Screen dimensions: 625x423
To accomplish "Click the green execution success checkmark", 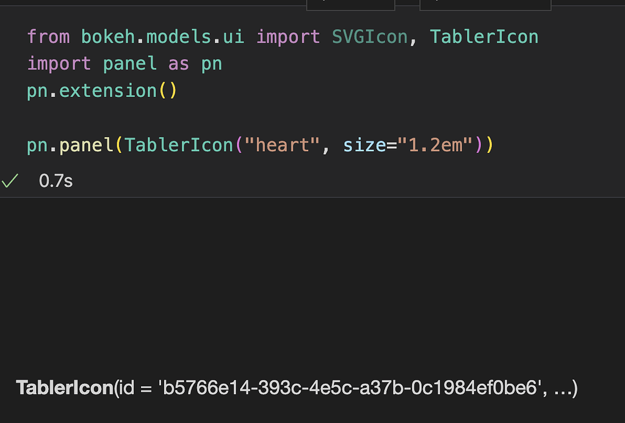I will pyautogui.click(x=10, y=180).
